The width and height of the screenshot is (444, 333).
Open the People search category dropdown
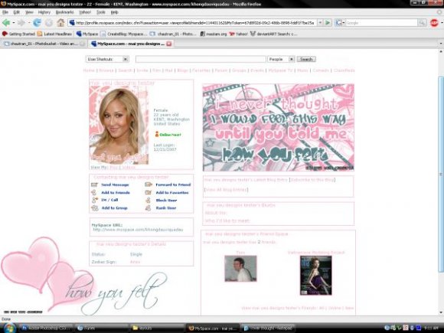click(281, 59)
